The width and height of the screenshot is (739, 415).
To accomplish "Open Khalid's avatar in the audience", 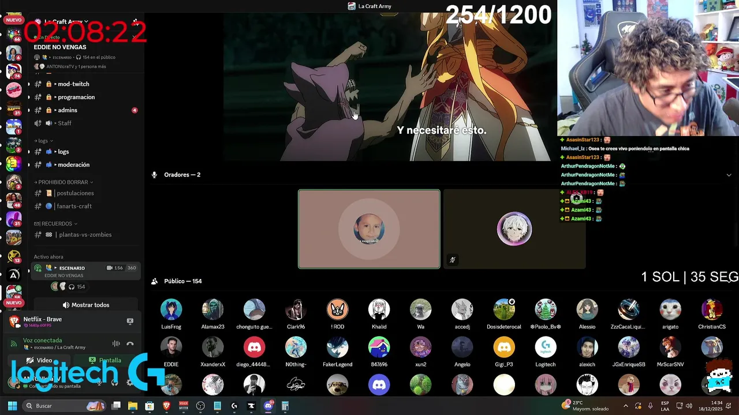I will (x=379, y=310).
